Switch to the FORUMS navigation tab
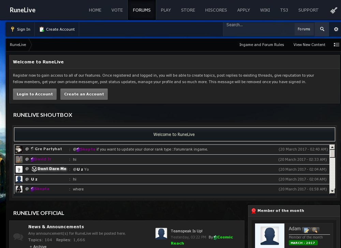 [x=142, y=10]
